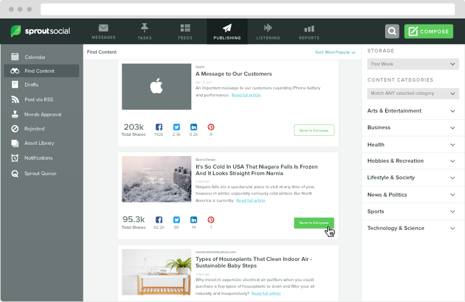Open Read full article link for Niagara Falls
Viewport: 465px width, 302px height.
[x=251, y=201]
